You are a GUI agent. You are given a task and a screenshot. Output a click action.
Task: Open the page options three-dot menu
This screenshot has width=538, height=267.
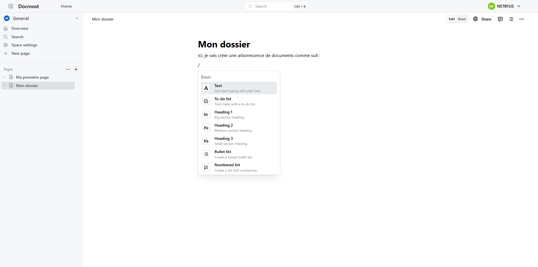[521, 19]
